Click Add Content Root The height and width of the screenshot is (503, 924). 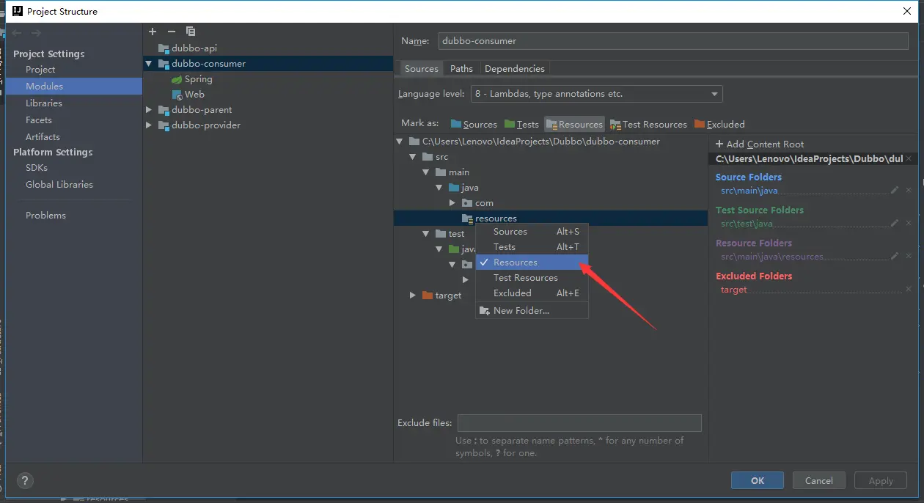760,144
